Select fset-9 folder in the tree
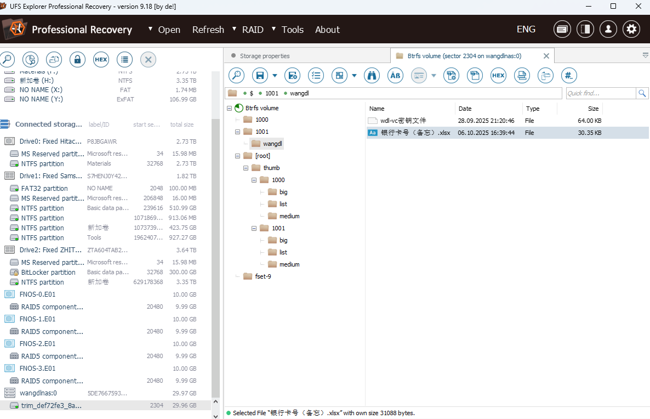 [x=263, y=276]
